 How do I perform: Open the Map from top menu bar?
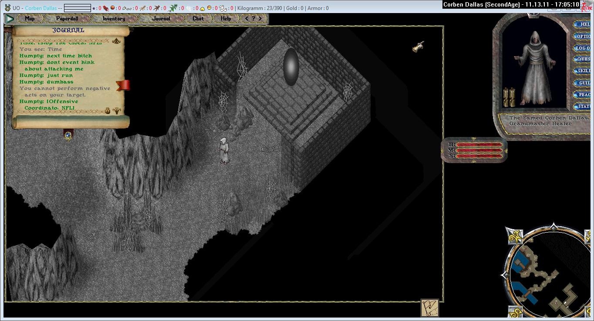(x=30, y=19)
